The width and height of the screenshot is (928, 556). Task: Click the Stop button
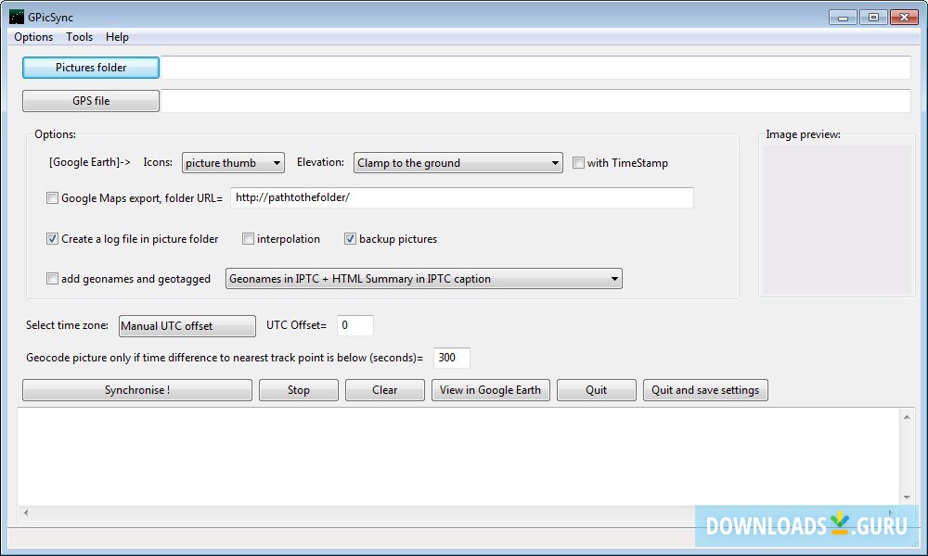298,390
